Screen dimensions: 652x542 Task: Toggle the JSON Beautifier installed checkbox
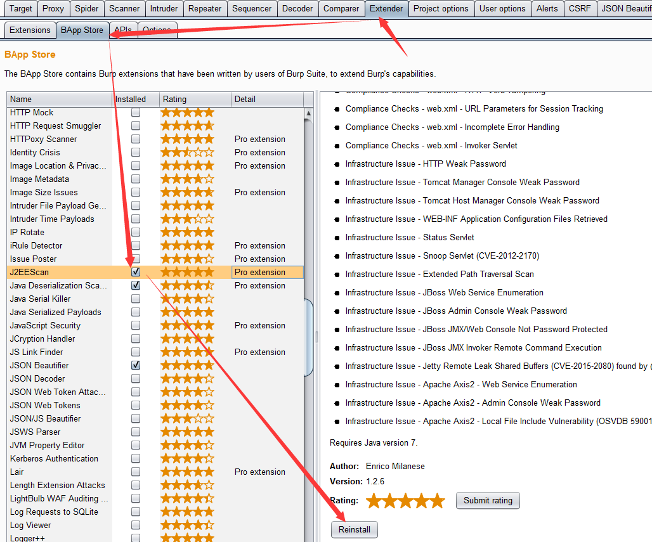pos(136,365)
